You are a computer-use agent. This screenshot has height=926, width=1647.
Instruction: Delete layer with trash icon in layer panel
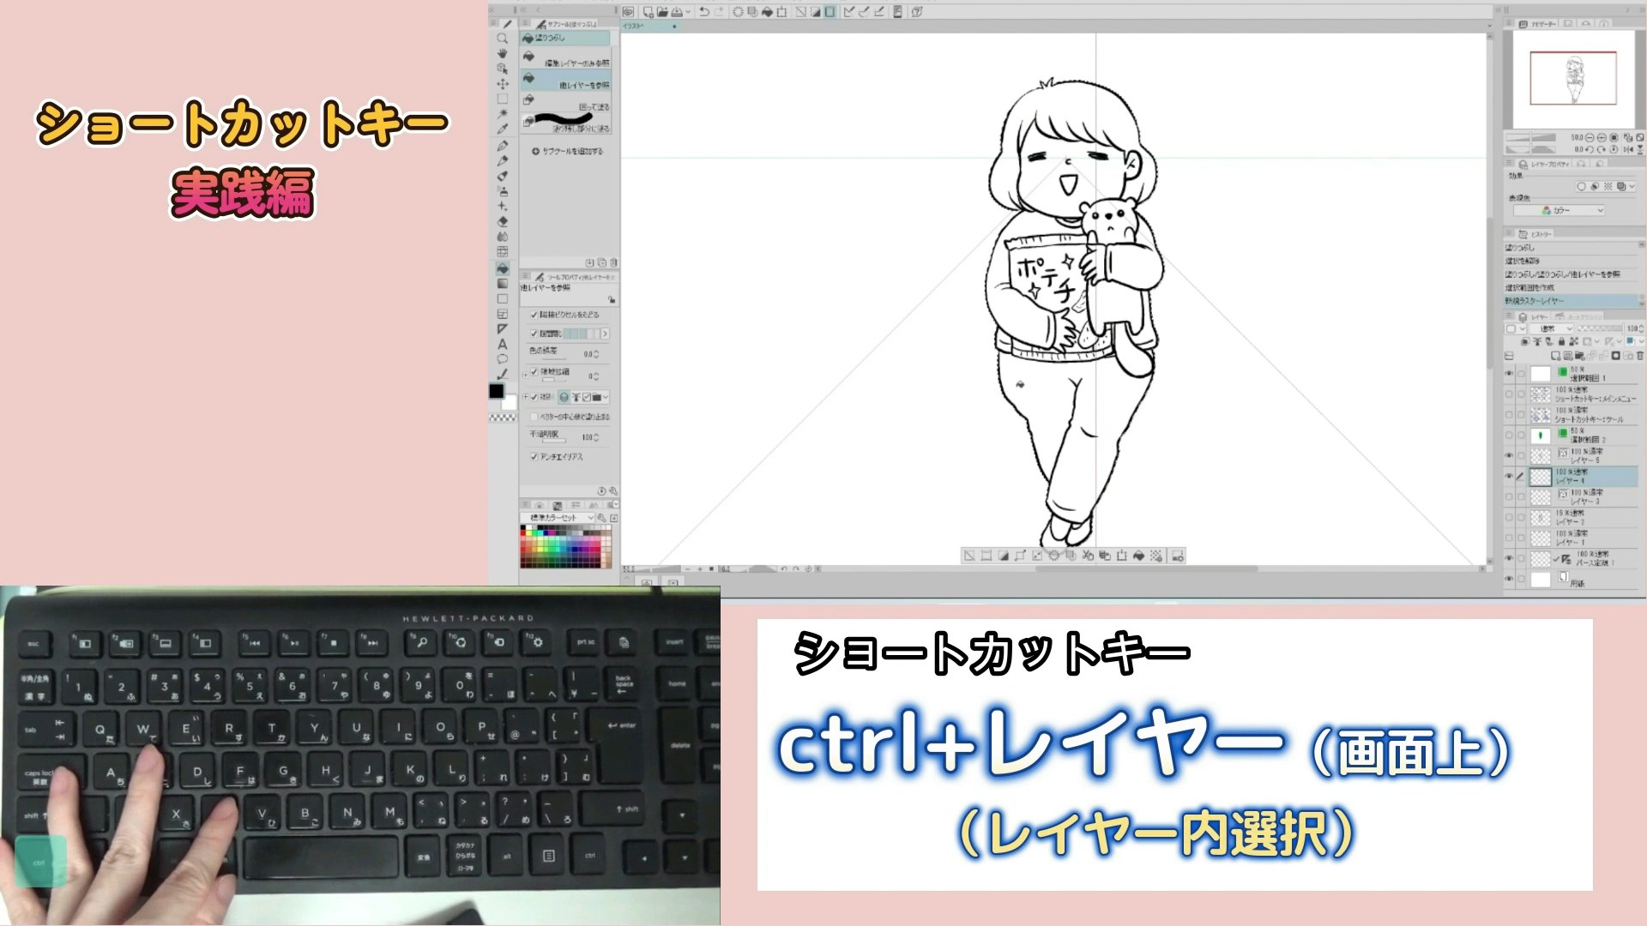pyautogui.click(x=1640, y=356)
